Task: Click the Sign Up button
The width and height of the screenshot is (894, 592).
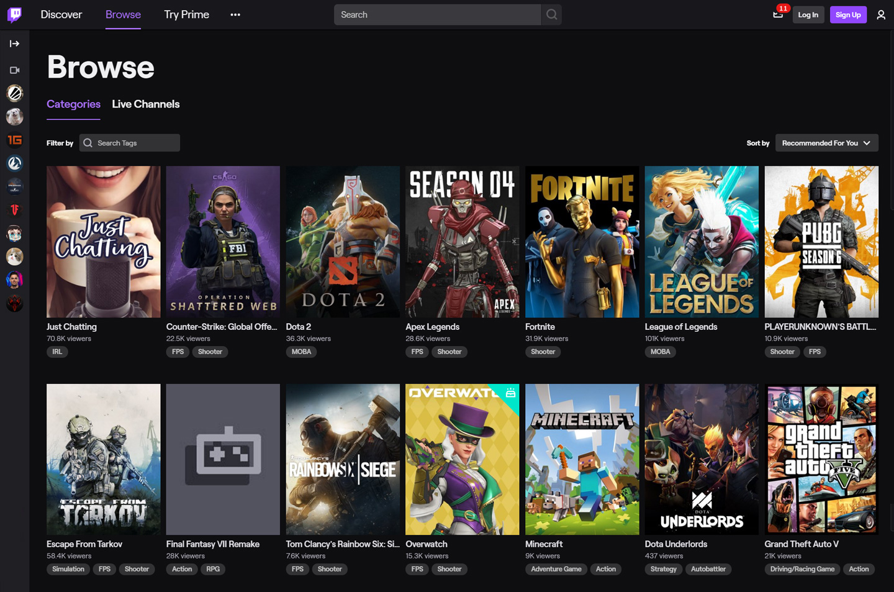Action: click(x=848, y=14)
